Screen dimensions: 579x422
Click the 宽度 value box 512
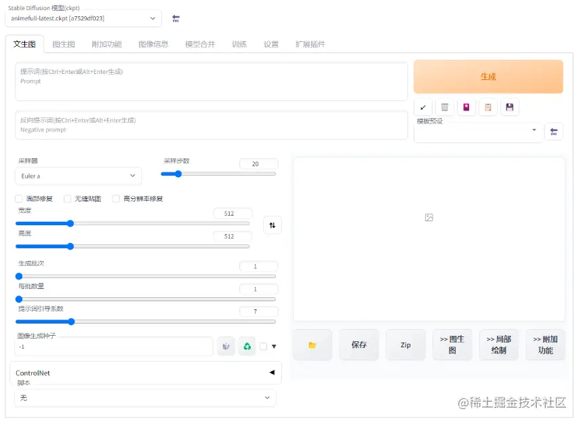233,214
